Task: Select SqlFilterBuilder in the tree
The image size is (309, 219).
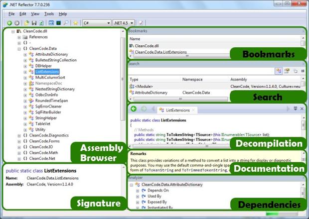Action: pyautogui.click(x=48, y=112)
